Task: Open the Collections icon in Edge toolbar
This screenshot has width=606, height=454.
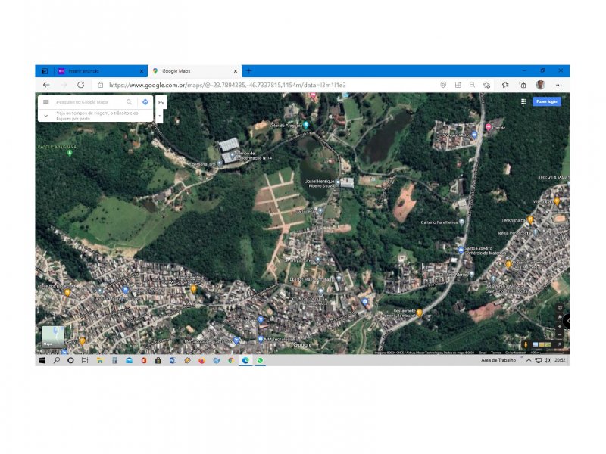Action: 523,85
